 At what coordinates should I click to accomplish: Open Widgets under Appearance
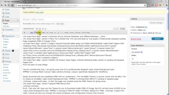[6, 42]
